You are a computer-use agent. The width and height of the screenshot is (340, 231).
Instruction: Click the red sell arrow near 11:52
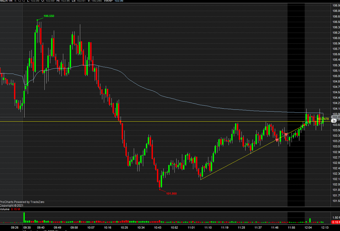(x=286, y=135)
